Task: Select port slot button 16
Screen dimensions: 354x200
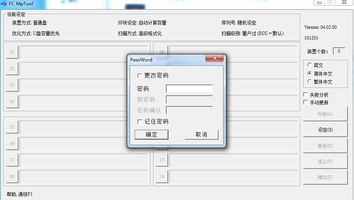Action: pyautogui.click(x=162, y=177)
